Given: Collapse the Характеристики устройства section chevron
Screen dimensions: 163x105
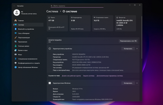Looking at the screenshot, I should click(137, 48).
